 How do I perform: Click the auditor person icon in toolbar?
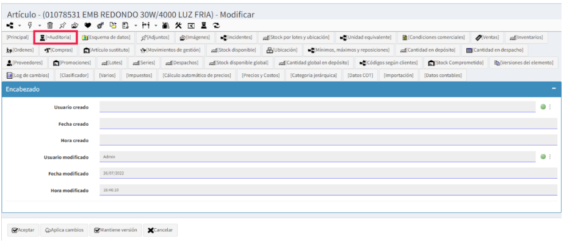coord(204,26)
